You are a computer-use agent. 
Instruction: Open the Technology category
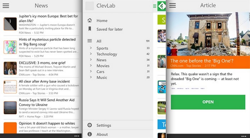[x=107, y=54]
